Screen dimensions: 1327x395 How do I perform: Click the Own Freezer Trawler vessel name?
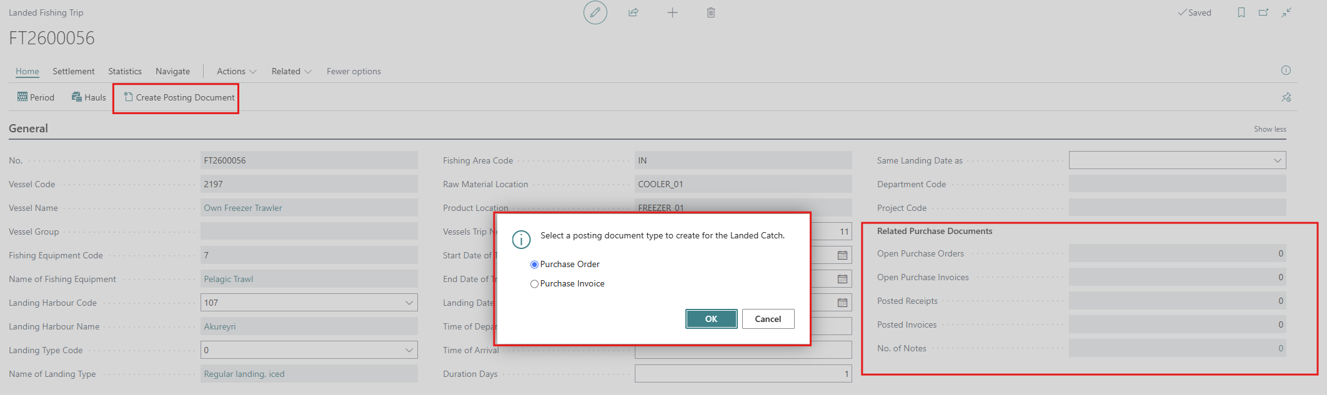point(243,208)
